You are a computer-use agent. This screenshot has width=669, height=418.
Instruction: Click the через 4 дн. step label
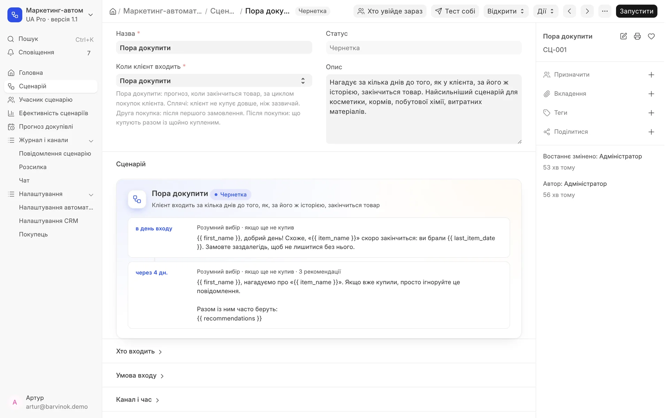(x=152, y=273)
